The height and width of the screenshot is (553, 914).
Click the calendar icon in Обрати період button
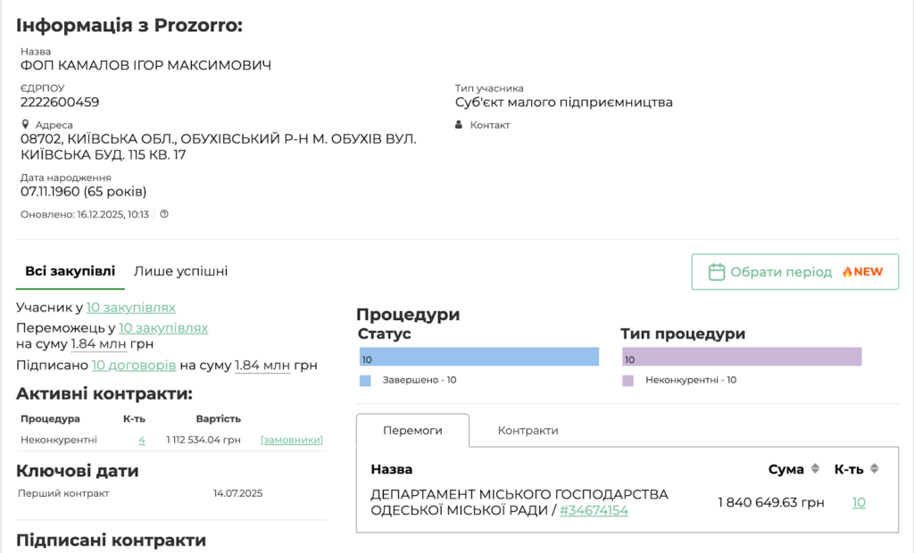pyautogui.click(x=716, y=272)
